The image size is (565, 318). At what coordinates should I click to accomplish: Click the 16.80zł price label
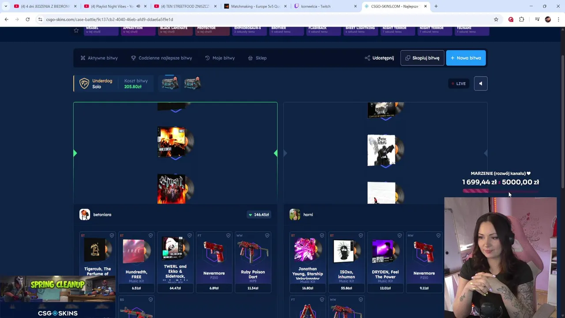(308, 288)
